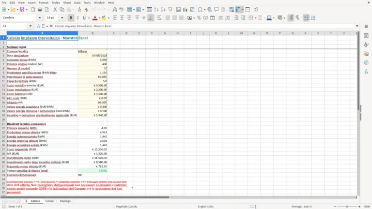372x209 pixels.
Task: Open the Insert menu
Action: click(x=31, y=2)
